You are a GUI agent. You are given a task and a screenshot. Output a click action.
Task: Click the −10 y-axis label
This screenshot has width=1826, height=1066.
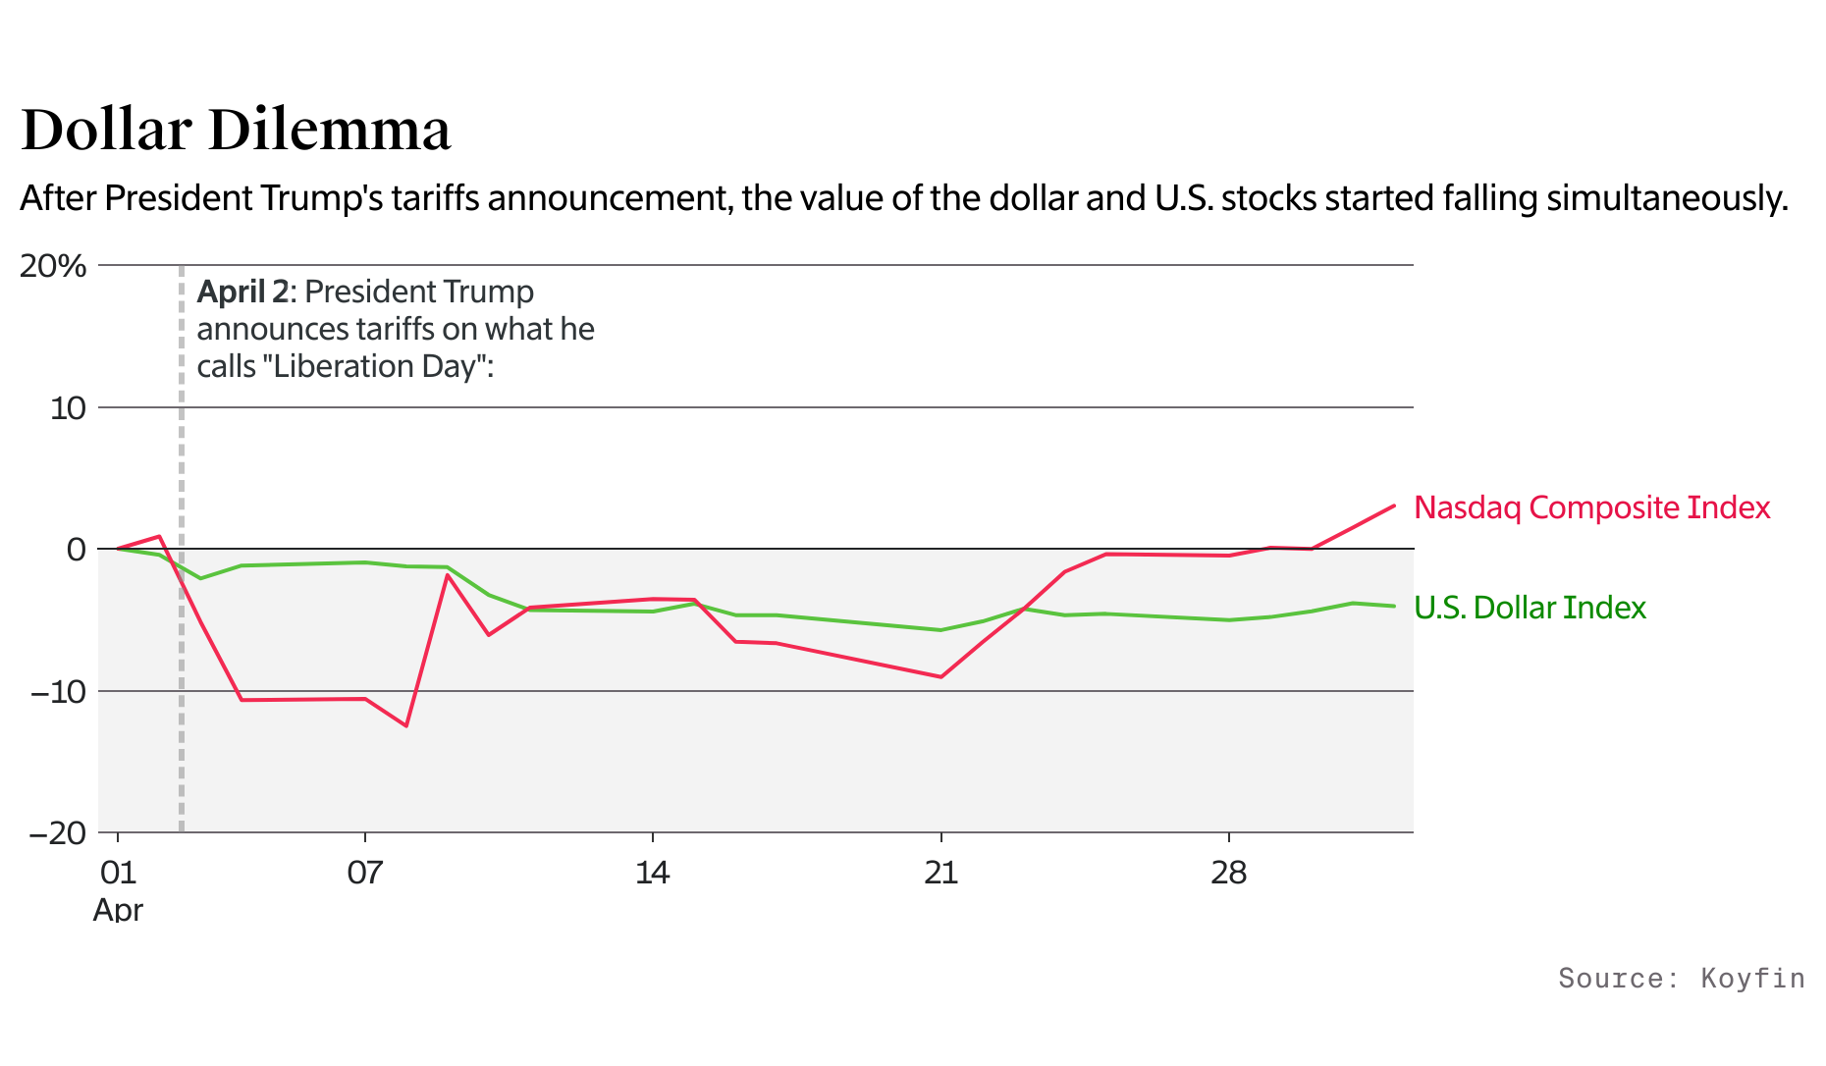[58, 691]
